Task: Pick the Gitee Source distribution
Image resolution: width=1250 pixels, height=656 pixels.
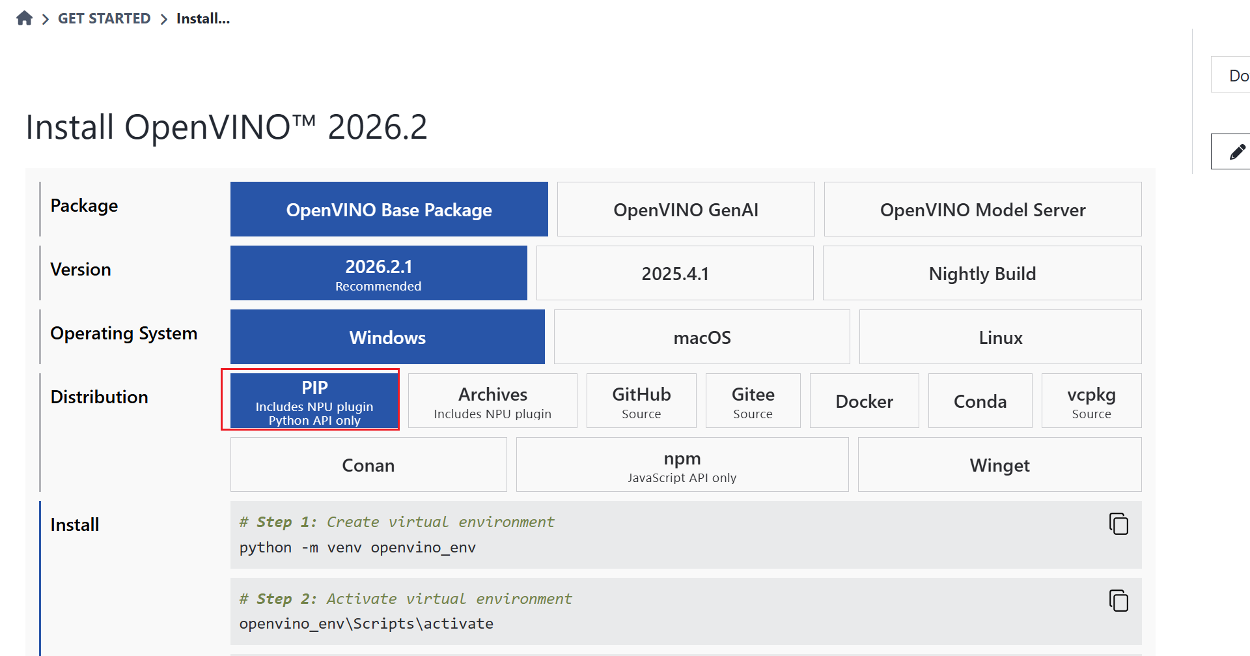Action: coord(753,401)
